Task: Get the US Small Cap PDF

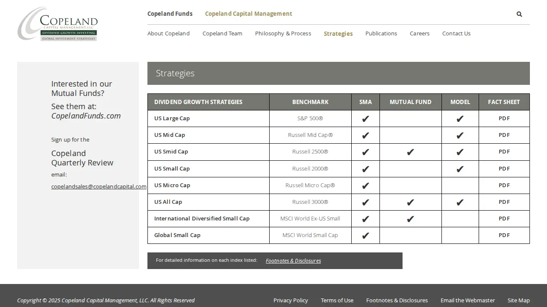Action: coord(504,168)
